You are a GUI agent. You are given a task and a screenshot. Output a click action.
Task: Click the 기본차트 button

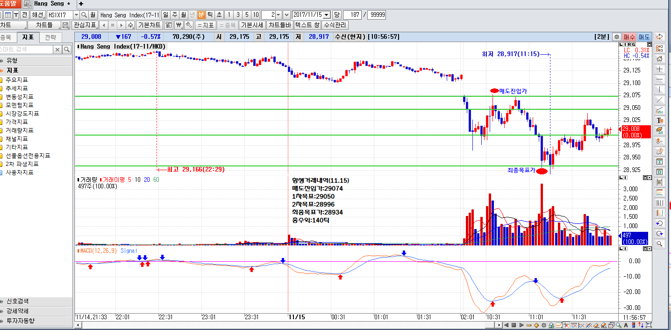coord(149,25)
